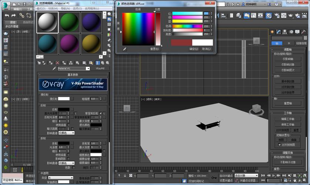Select the teal material sample sphere
Viewport: 310px width, 185px height.
click(47, 44)
